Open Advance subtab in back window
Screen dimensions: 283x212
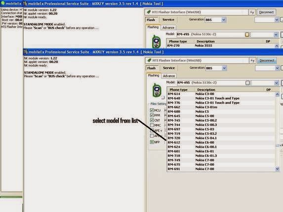(x=168, y=28)
